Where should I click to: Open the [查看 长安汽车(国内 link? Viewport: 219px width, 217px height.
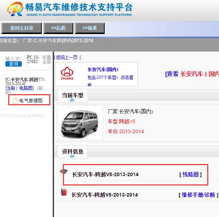pos(192,74)
